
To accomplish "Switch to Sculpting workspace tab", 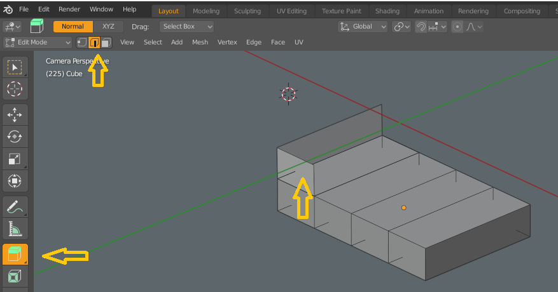I will pyautogui.click(x=248, y=11).
